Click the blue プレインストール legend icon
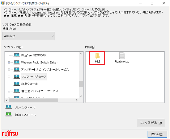 (x=9, y=107)
